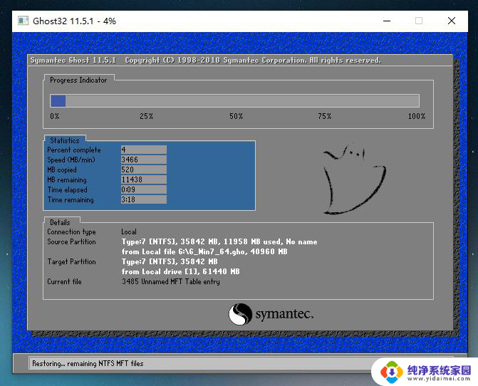
Task: Click the MB remaining value 11438
Action: coord(144,179)
